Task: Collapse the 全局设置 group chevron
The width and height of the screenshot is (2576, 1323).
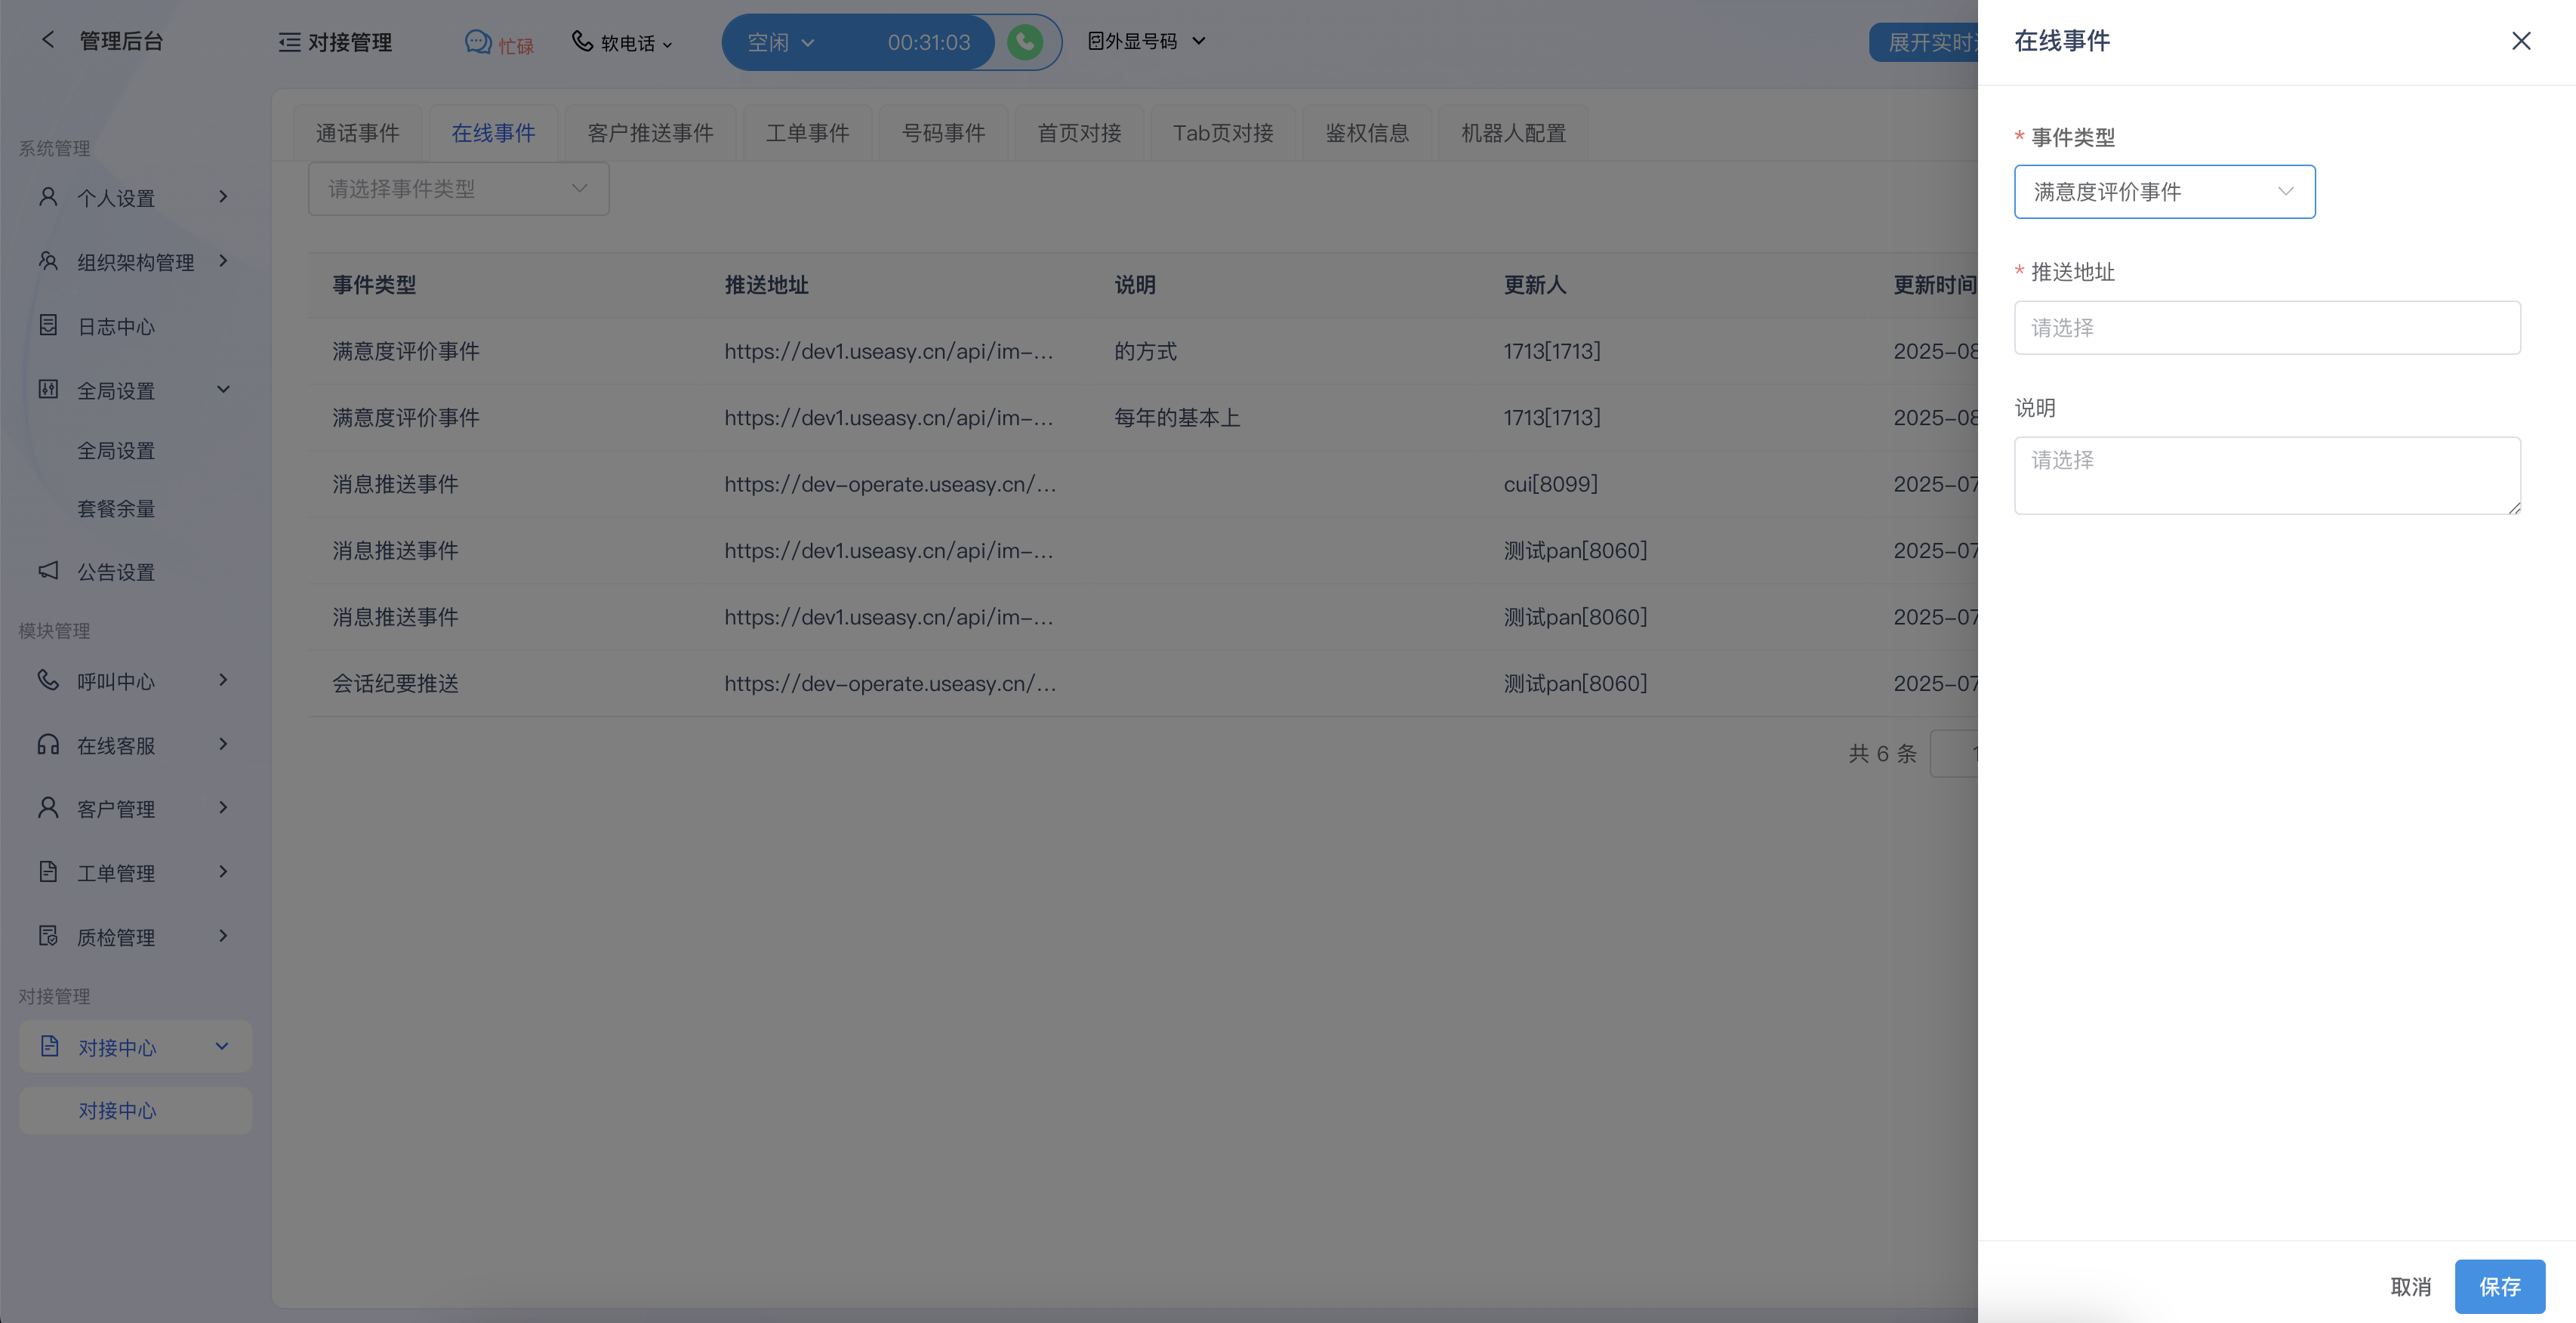Action: click(223, 389)
